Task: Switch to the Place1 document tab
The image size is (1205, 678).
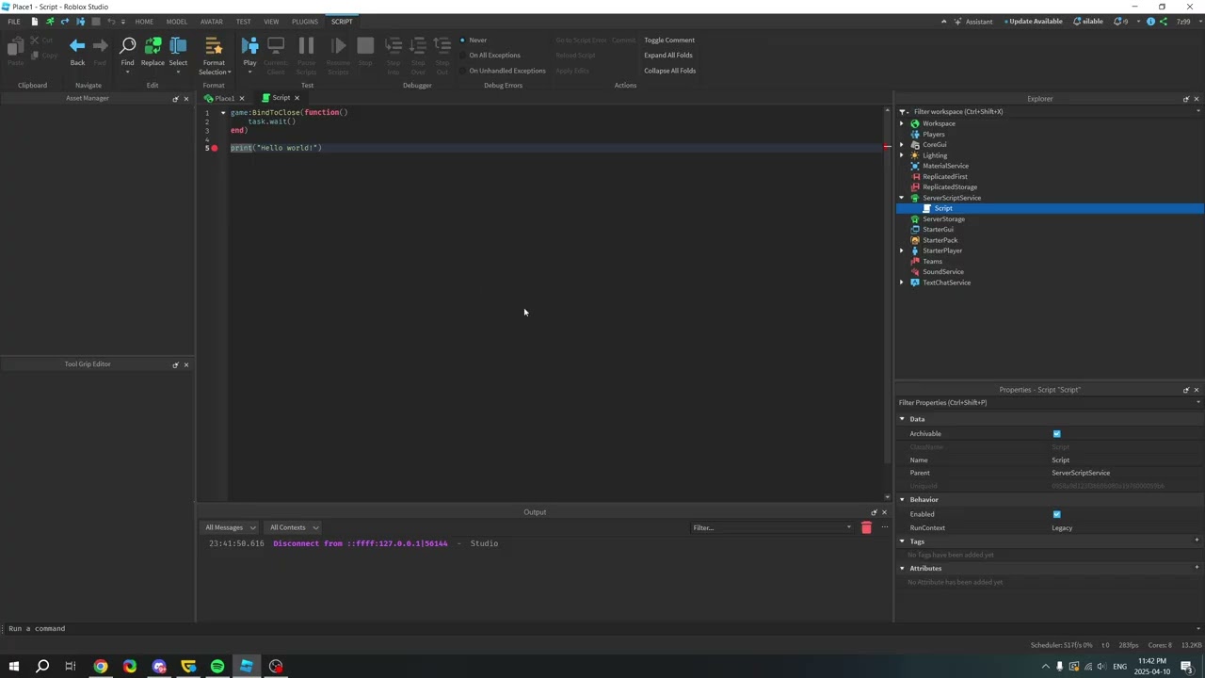Action: pyautogui.click(x=224, y=98)
